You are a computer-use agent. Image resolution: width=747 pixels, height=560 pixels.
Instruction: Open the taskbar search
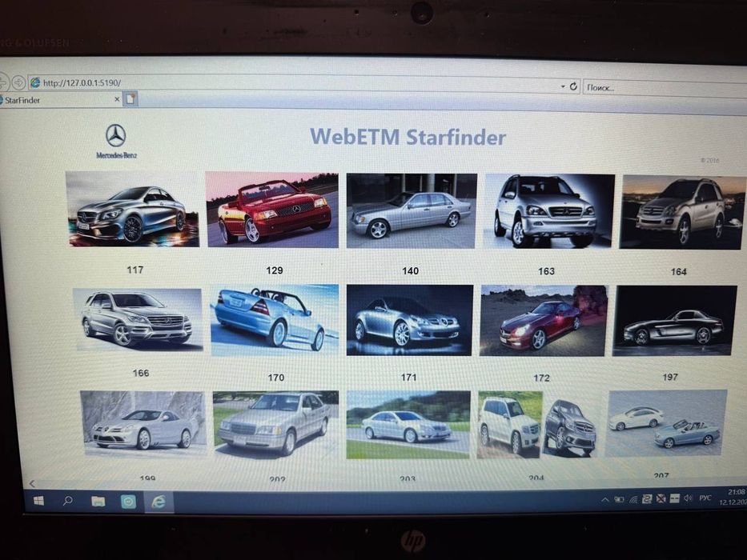67,501
